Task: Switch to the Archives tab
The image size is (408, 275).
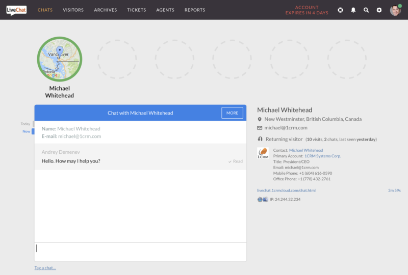Action: click(x=105, y=10)
